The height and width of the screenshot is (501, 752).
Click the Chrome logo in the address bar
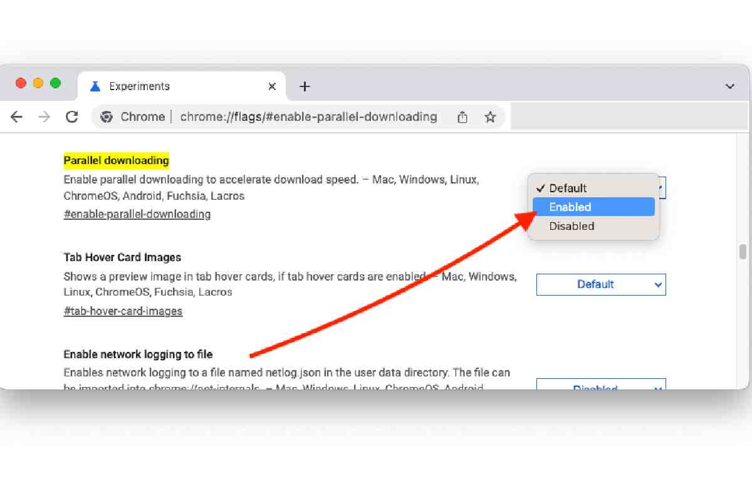[107, 117]
